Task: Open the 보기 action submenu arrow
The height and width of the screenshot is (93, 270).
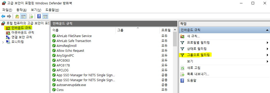Action: [x=267, y=61]
